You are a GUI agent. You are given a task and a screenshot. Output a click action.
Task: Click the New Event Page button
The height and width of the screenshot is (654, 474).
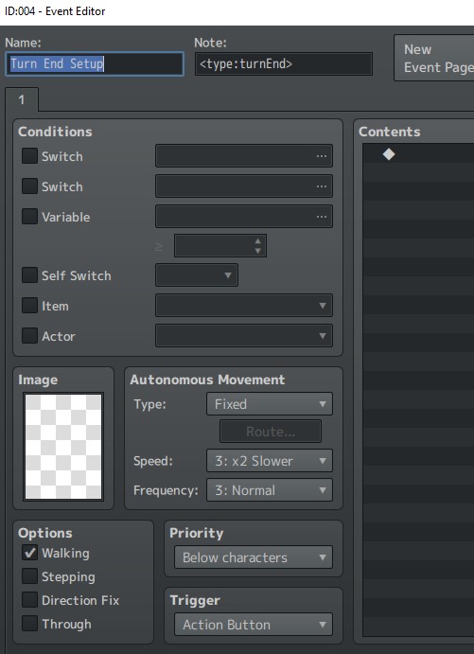point(434,58)
